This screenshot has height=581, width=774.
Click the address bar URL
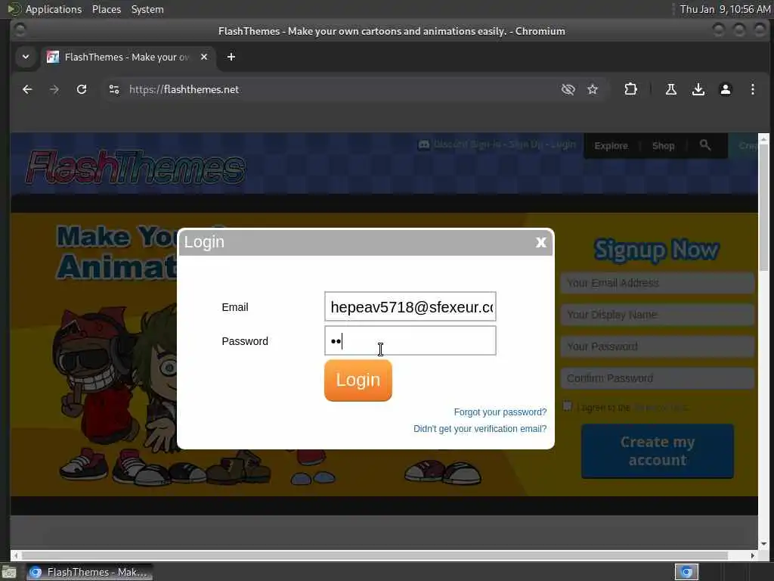(184, 89)
